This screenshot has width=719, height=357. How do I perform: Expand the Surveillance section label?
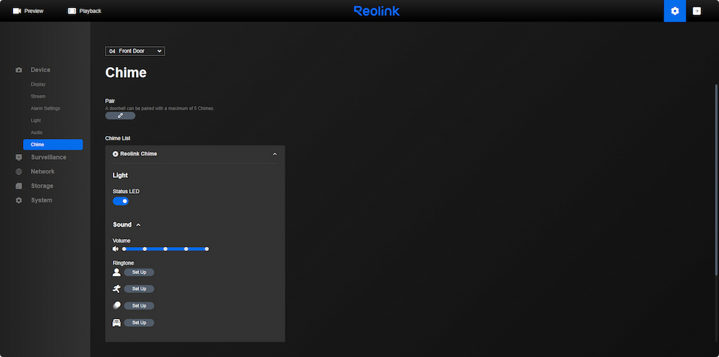pos(49,157)
